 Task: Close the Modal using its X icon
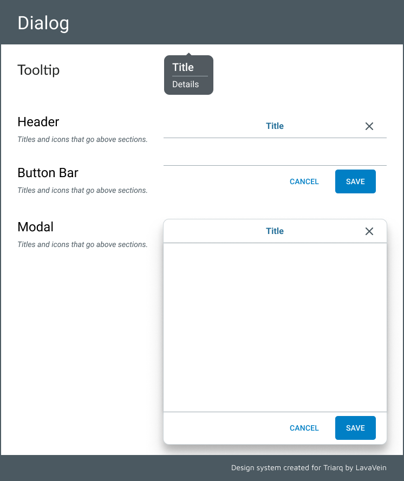pos(369,231)
